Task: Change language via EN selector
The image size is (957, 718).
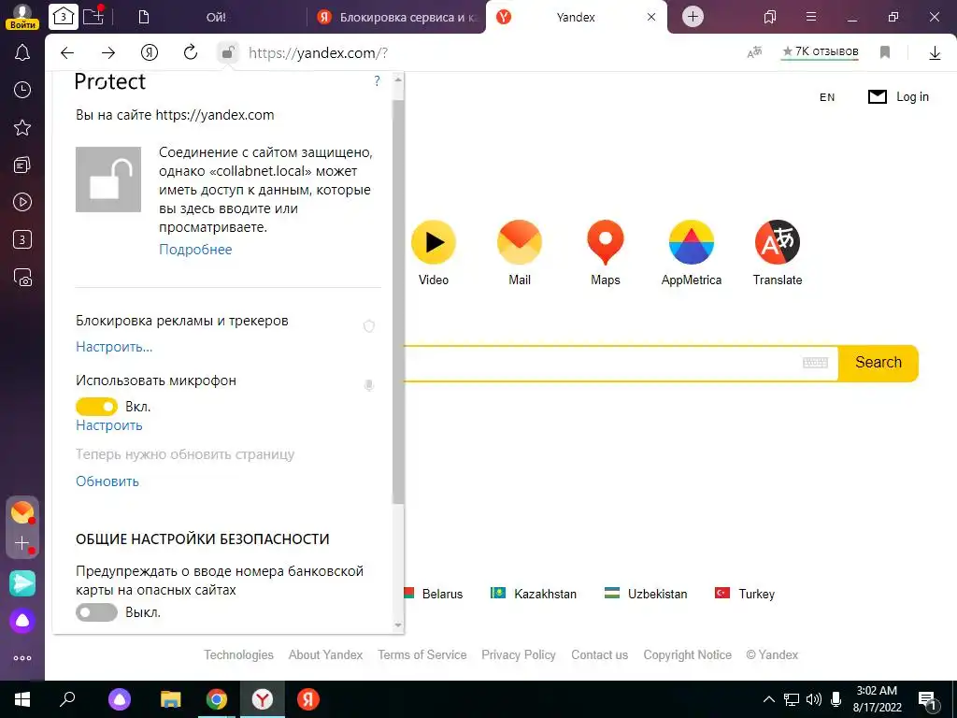Action: 827,97
